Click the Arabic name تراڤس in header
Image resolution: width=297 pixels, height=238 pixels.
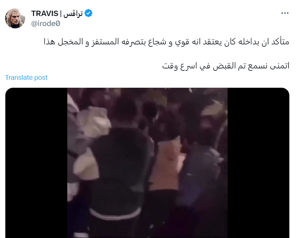[x=73, y=13]
